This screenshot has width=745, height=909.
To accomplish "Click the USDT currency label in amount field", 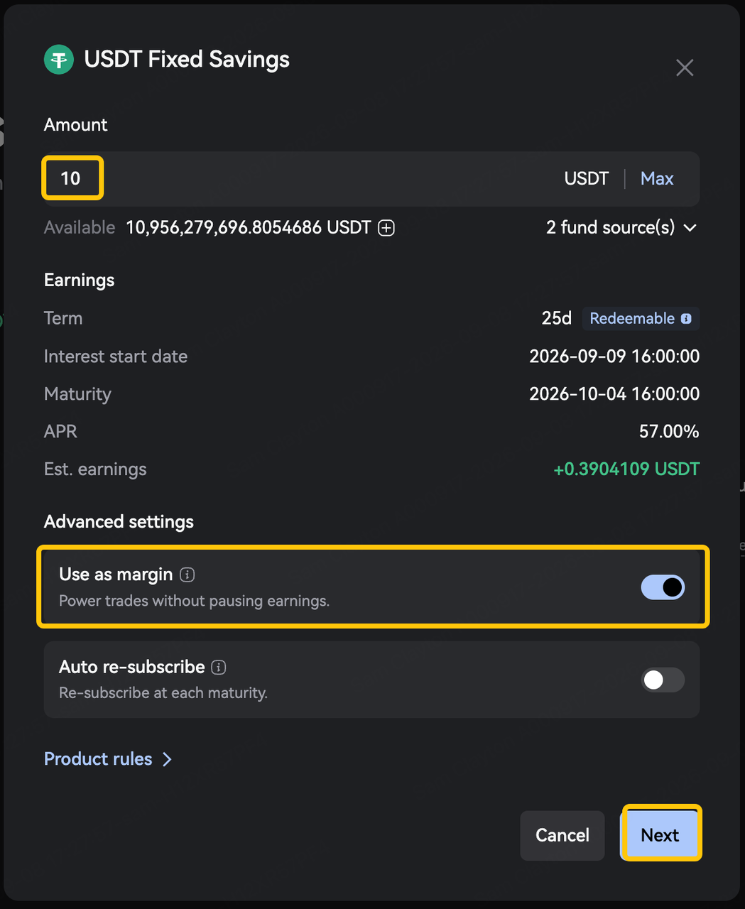I will 587,178.
